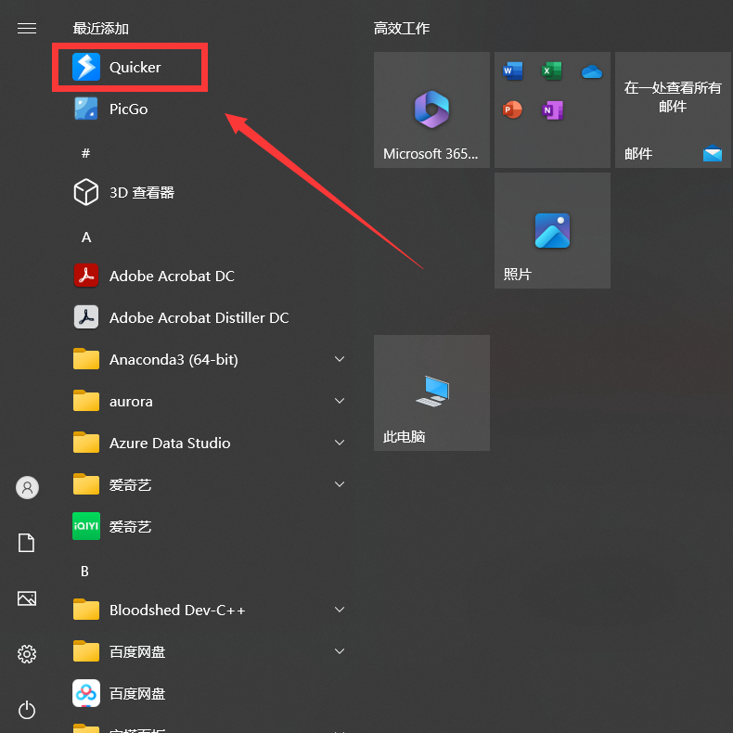733x733 pixels.
Task: Click the 最近添加 heading
Action: pyautogui.click(x=101, y=29)
